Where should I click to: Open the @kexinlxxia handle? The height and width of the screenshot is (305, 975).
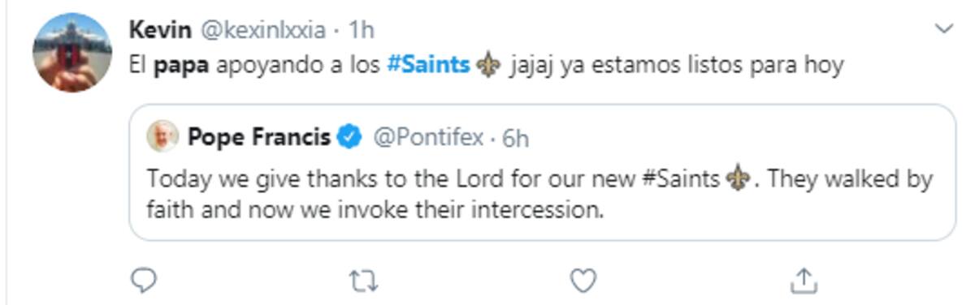click(x=262, y=30)
